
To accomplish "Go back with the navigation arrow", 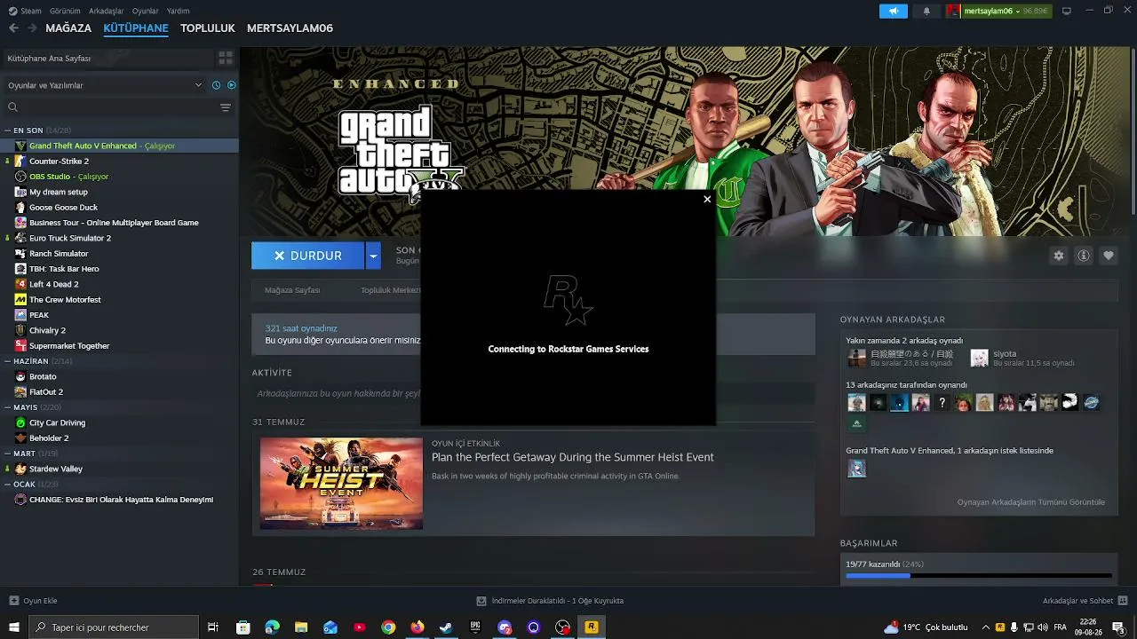I will click(x=13, y=28).
